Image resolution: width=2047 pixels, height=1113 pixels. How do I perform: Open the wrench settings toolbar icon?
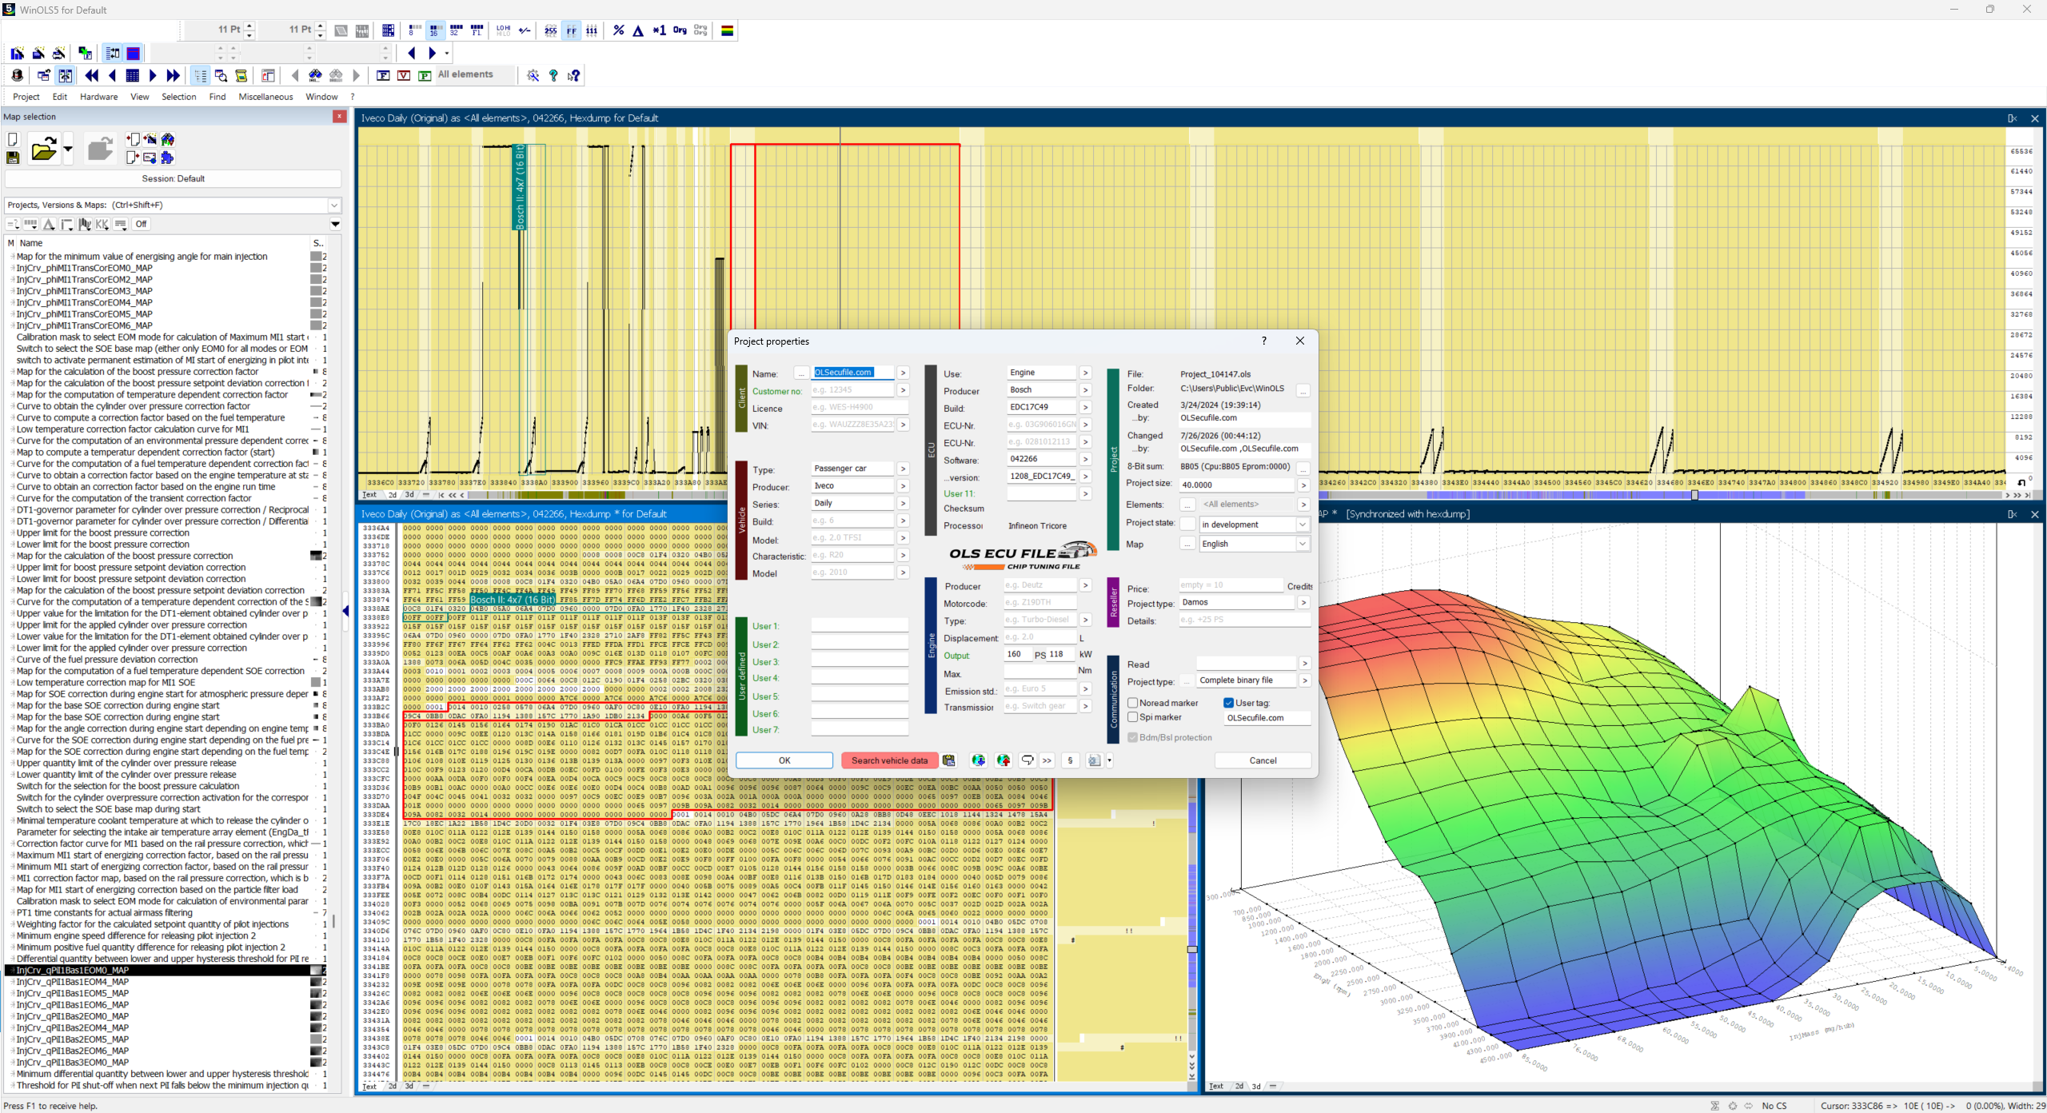click(x=533, y=75)
